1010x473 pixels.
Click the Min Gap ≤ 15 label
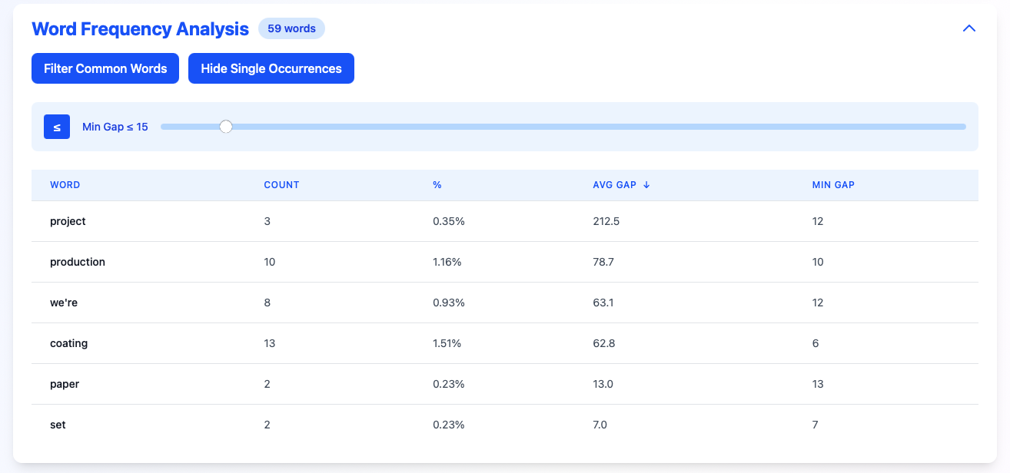[x=115, y=127]
